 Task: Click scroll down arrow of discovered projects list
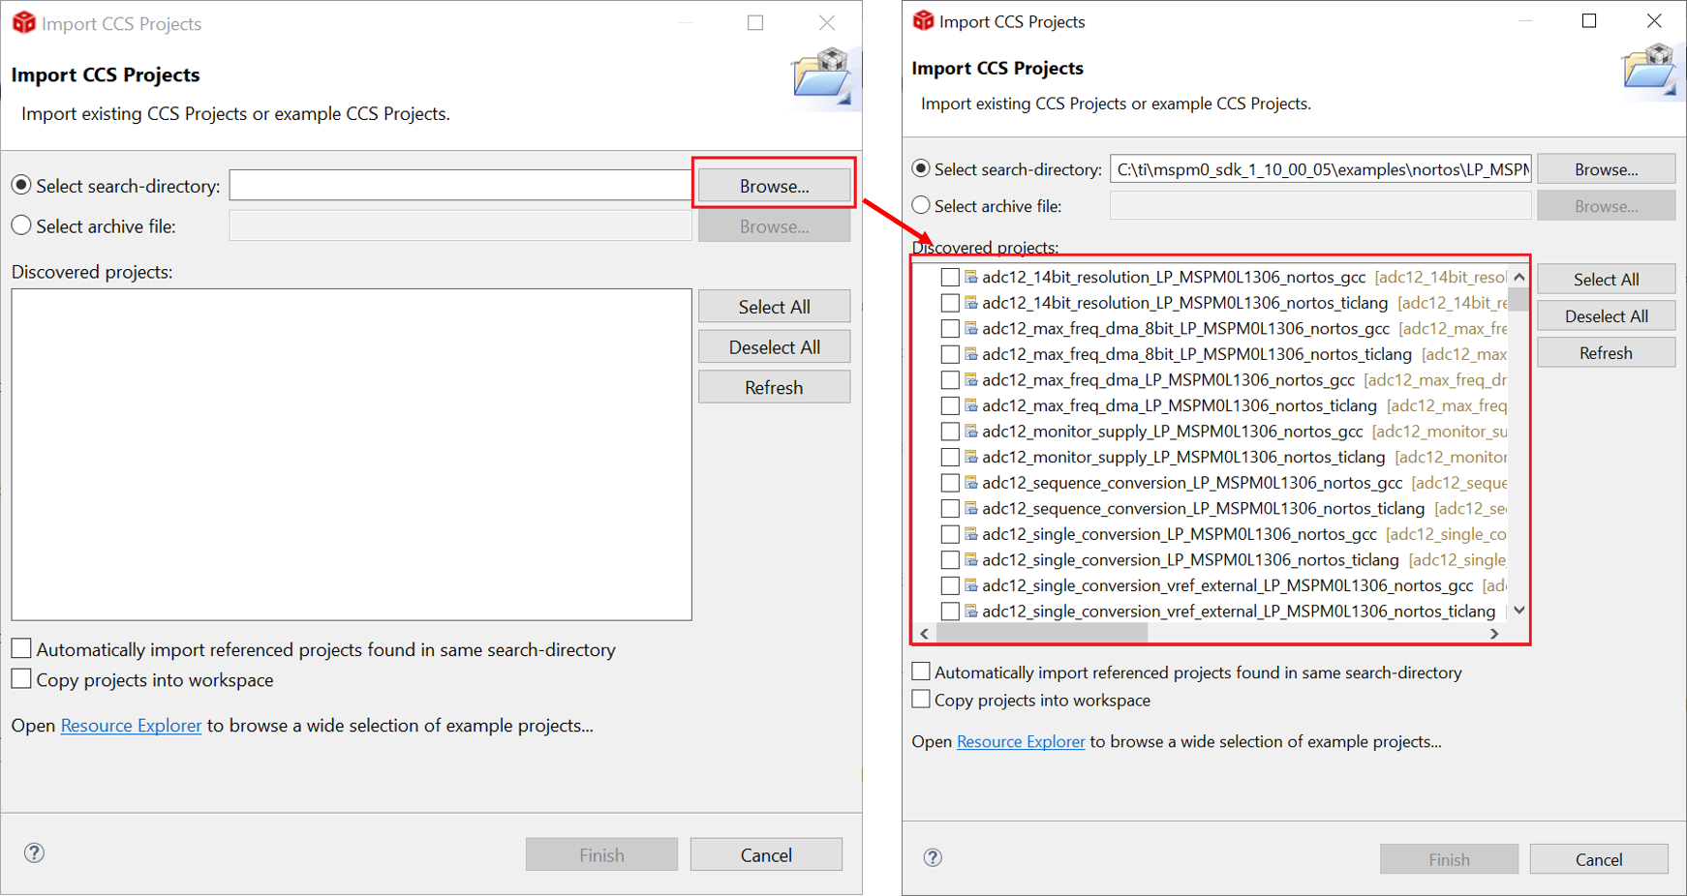[1518, 610]
